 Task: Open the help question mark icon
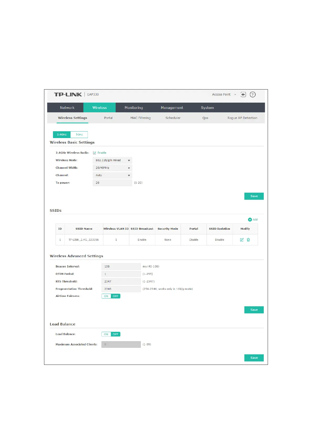[253, 94]
